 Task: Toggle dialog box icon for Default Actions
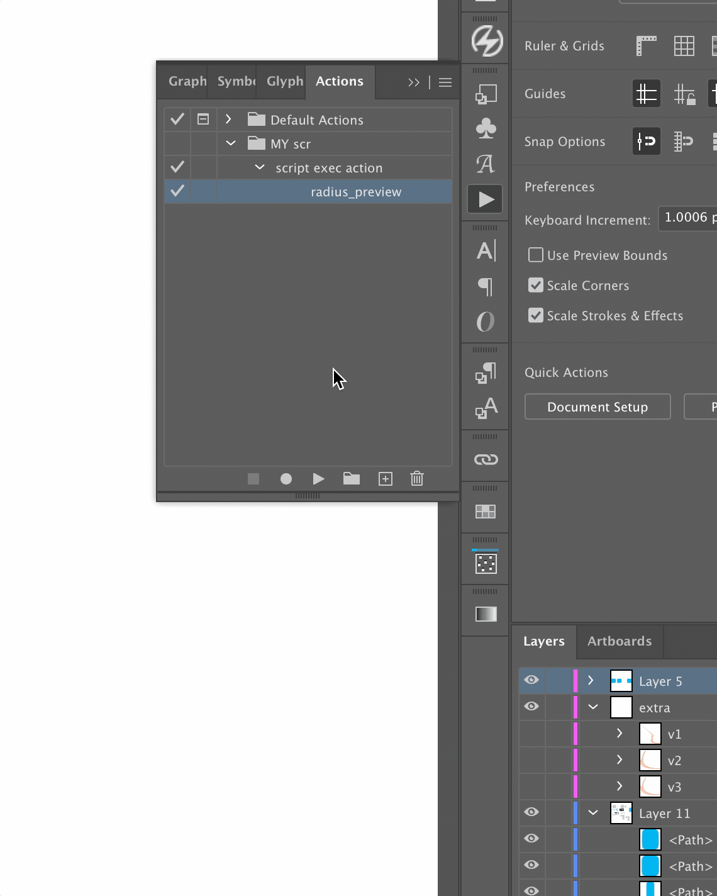click(x=203, y=119)
